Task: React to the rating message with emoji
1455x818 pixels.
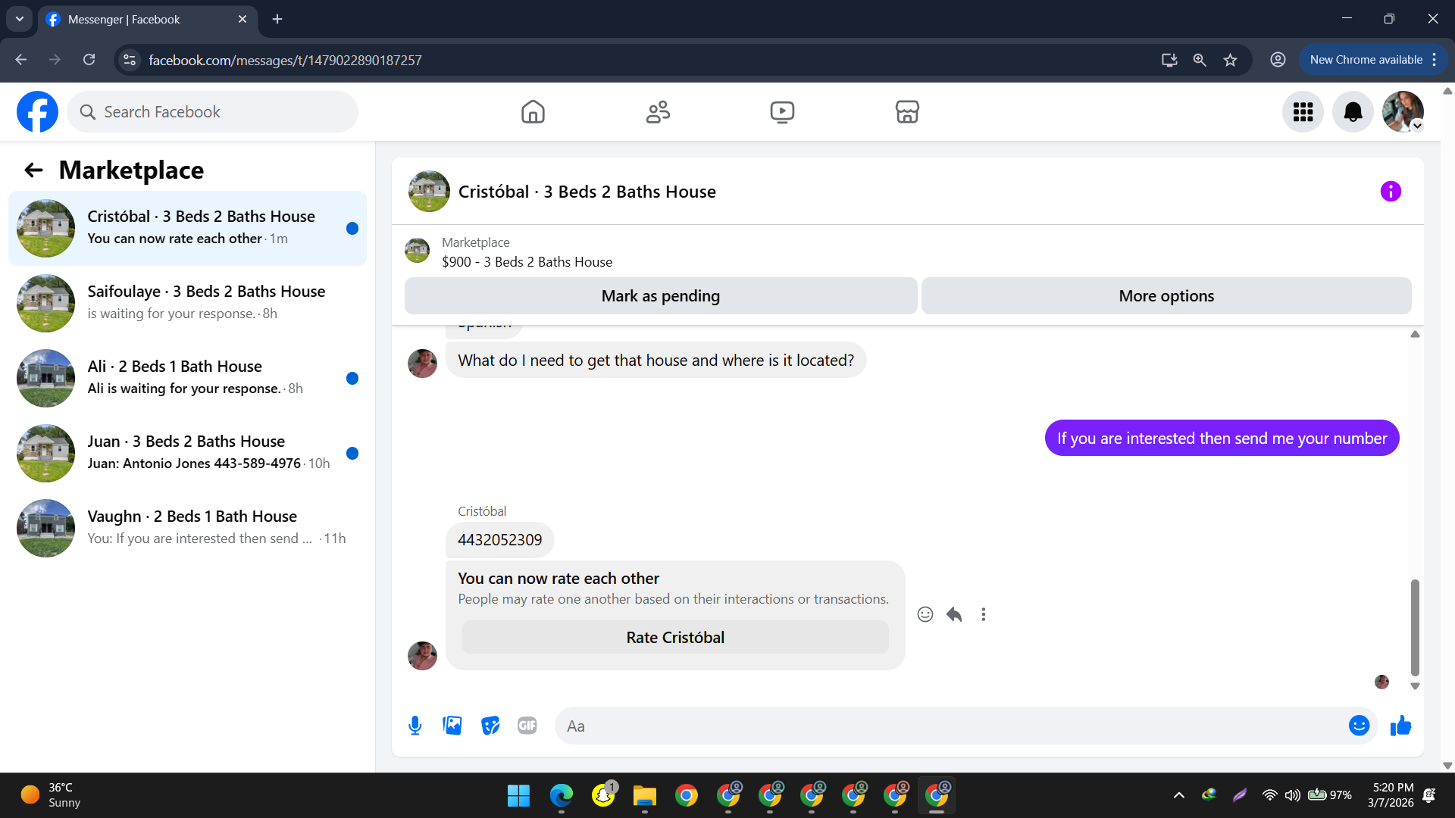Action: [x=925, y=614]
